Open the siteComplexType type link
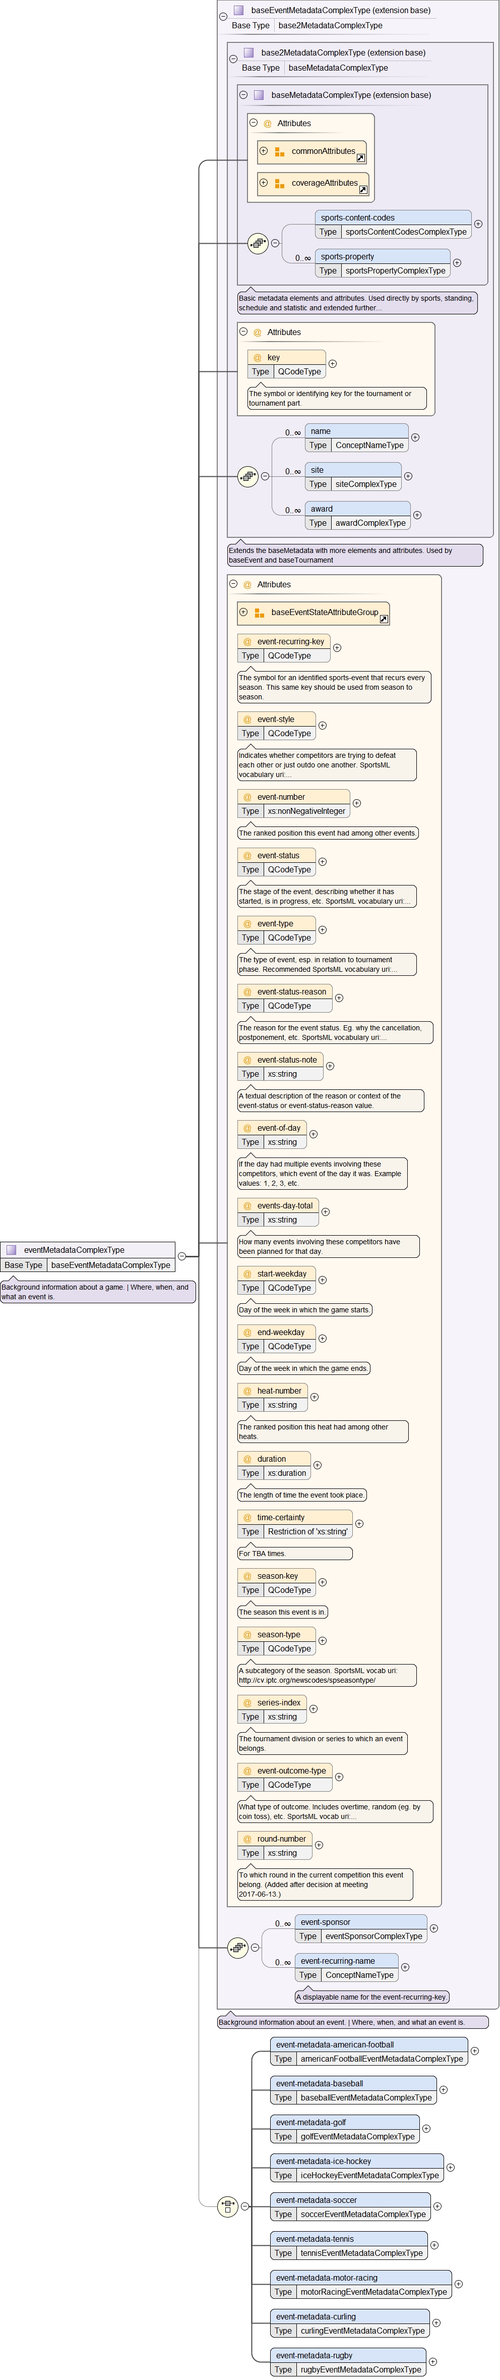The width and height of the screenshot is (500, 2380). (x=365, y=484)
